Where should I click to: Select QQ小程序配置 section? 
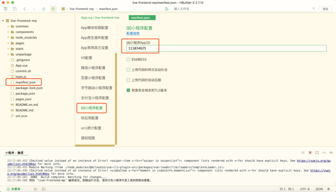click(92, 108)
